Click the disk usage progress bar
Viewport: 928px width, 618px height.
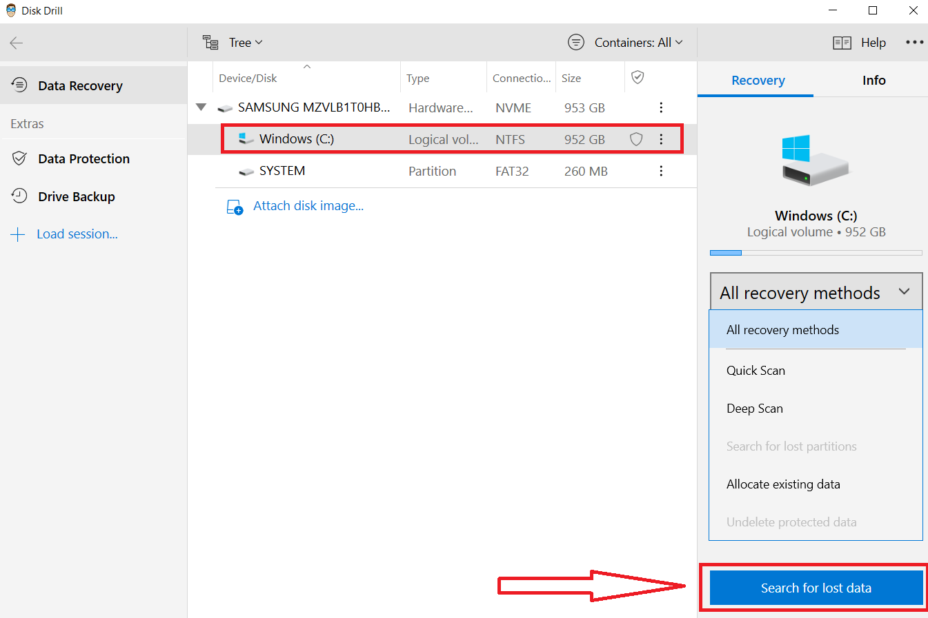point(816,253)
